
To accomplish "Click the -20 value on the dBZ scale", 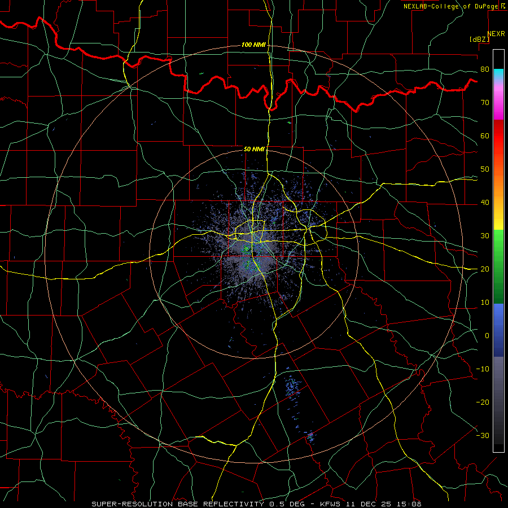I will pyautogui.click(x=483, y=402).
